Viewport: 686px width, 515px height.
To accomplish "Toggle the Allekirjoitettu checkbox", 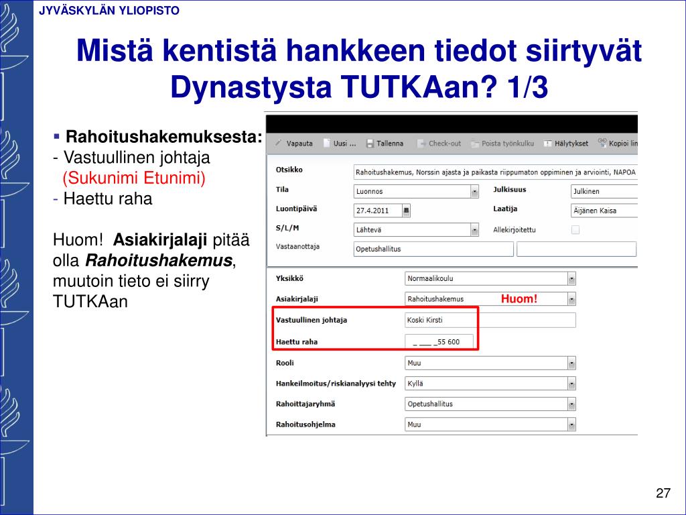I will [x=575, y=229].
